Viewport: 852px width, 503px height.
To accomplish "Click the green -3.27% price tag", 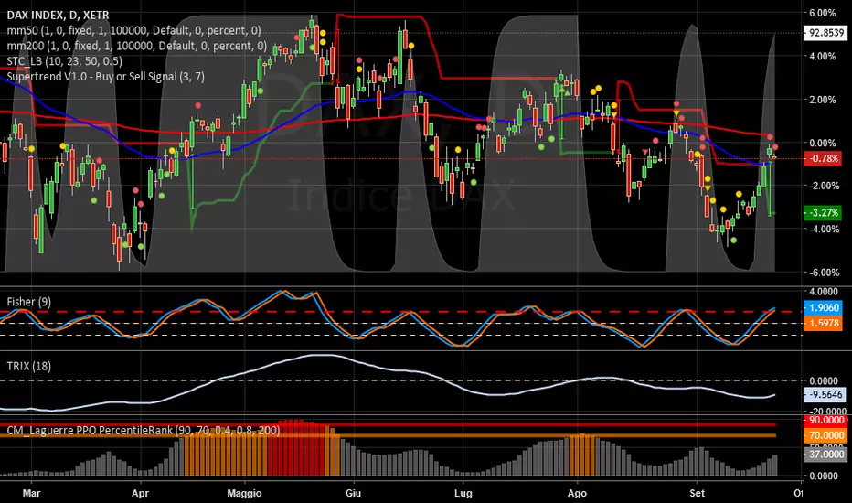I will (823, 212).
